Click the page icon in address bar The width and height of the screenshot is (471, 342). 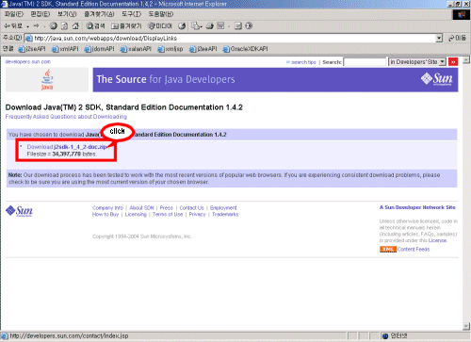click(x=29, y=39)
